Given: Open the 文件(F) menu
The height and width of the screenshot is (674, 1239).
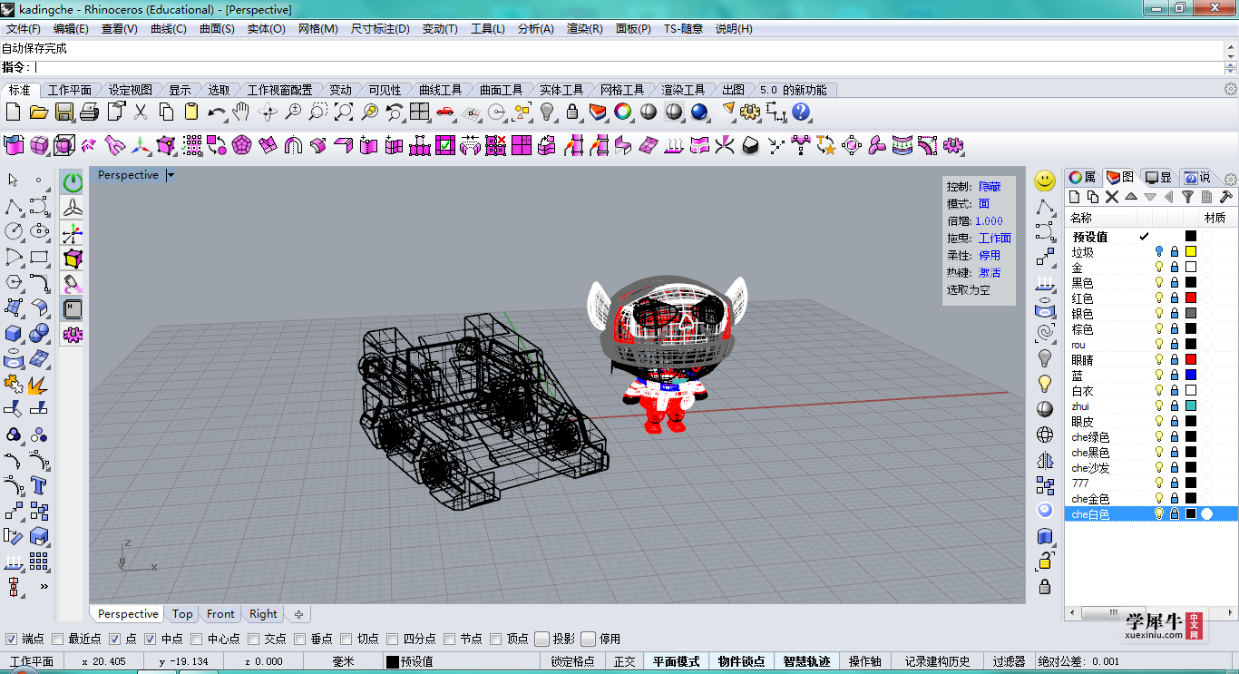Looking at the screenshot, I should coord(23,28).
